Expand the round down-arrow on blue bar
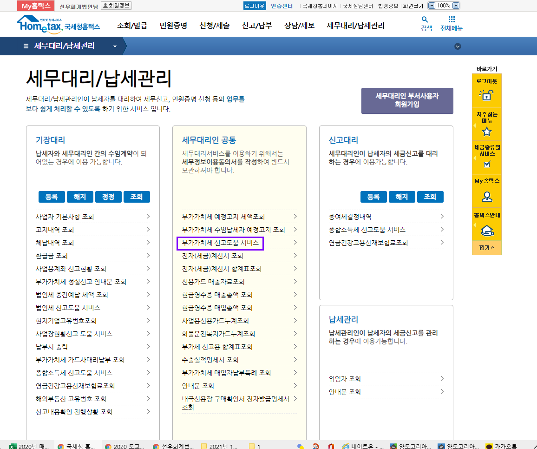Viewport: 537px width, 449px height. 458,46
